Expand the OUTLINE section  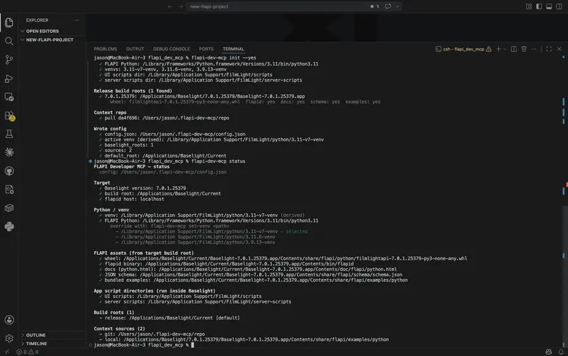(x=35, y=335)
